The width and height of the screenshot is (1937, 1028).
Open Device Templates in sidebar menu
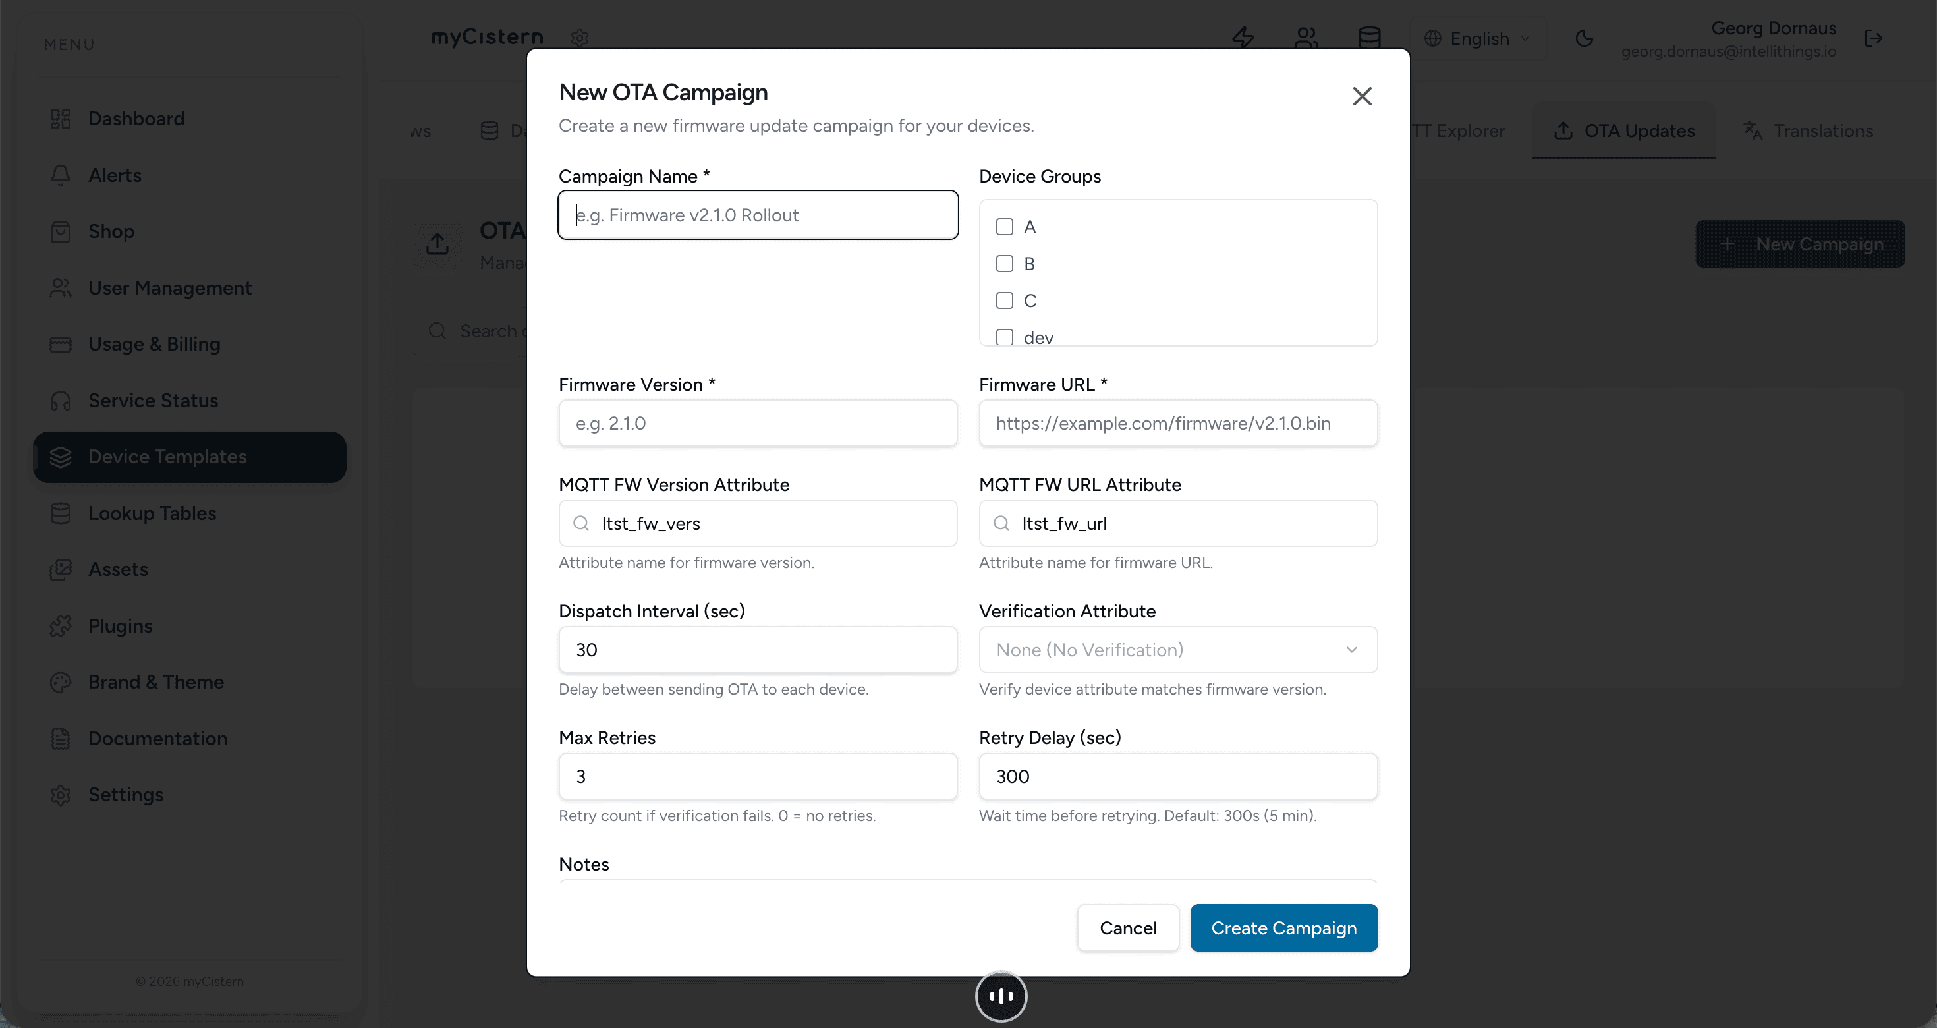(190, 457)
